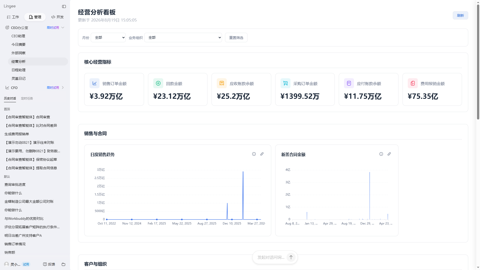Switch to 管理 tab
This screenshot has width=480, height=270.
click(35, 17)
